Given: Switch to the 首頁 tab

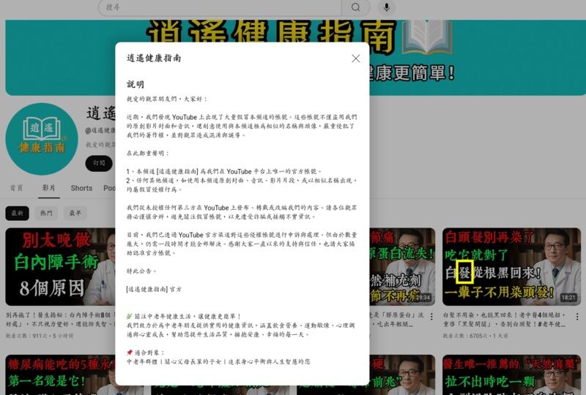Looking at the screenshot, I should (16, 188).
